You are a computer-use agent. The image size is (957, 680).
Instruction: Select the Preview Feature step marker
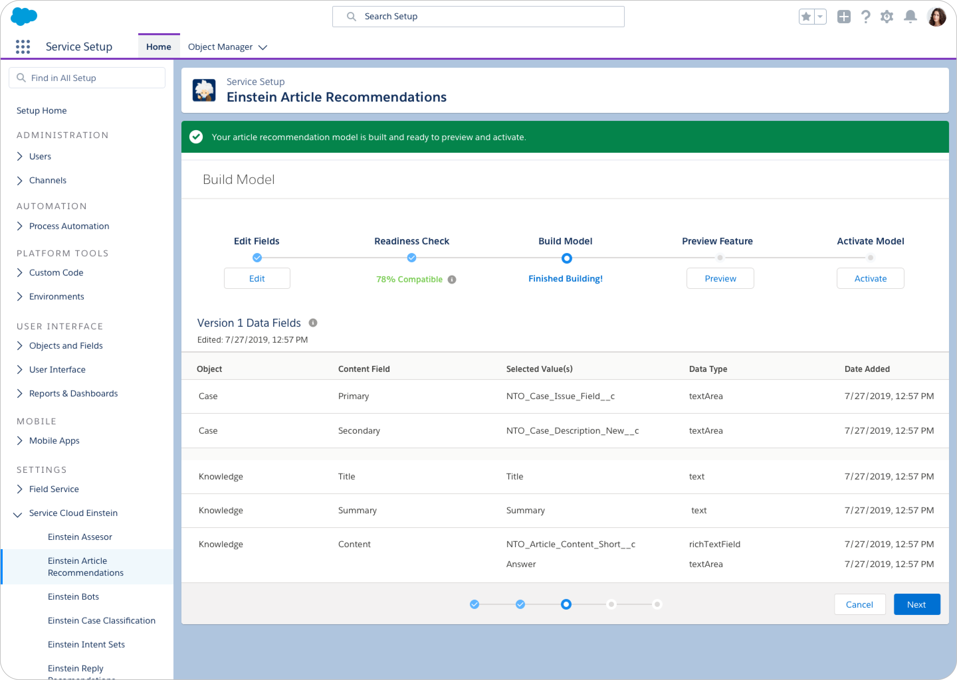719,258
